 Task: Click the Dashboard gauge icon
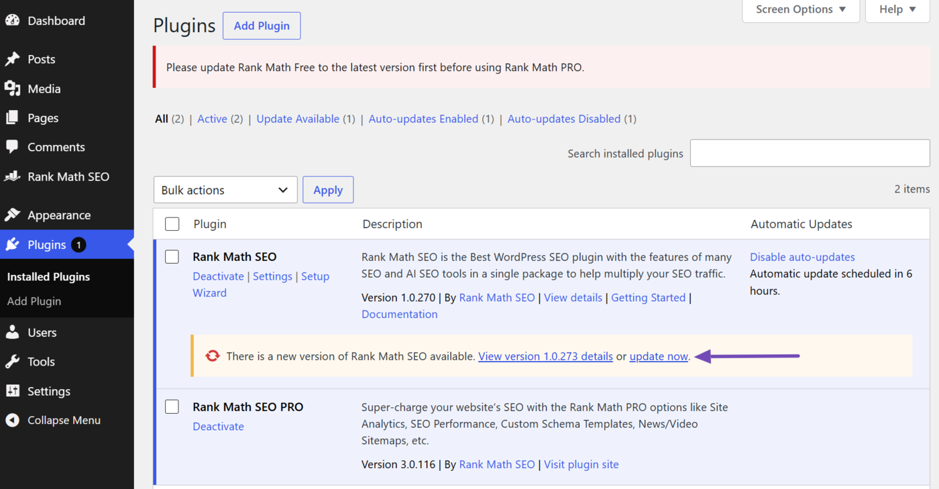[x=12, y=21]
